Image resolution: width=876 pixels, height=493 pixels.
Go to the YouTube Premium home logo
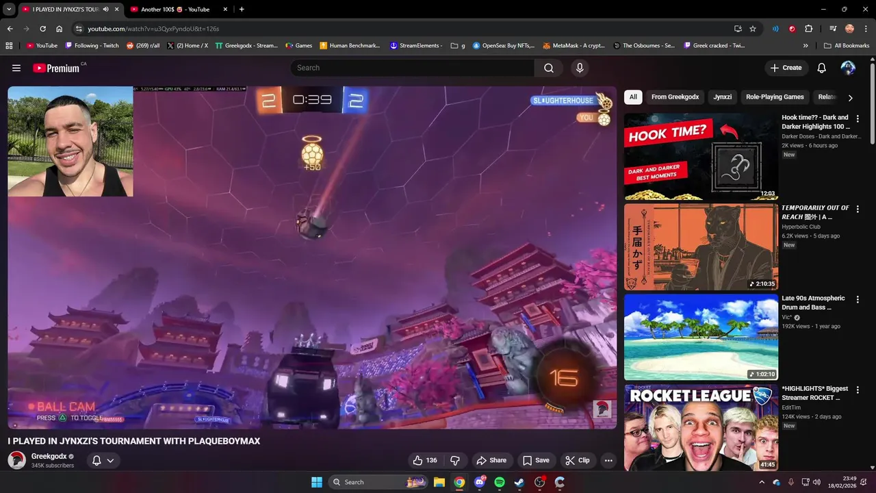[57, 68]
